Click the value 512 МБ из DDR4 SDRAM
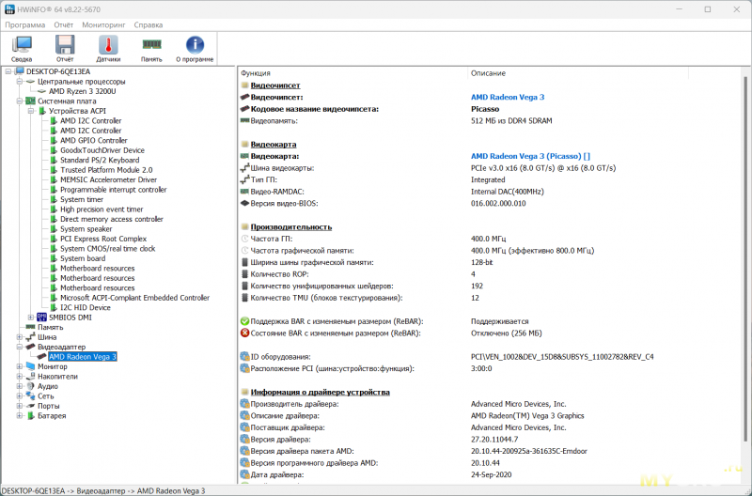Viewport: 752px width, 496px height. [x=511, y=121]
